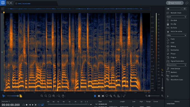Open the Repair Assistant
190x107 pixels.
pyautogui.click(x=175, y=3)
